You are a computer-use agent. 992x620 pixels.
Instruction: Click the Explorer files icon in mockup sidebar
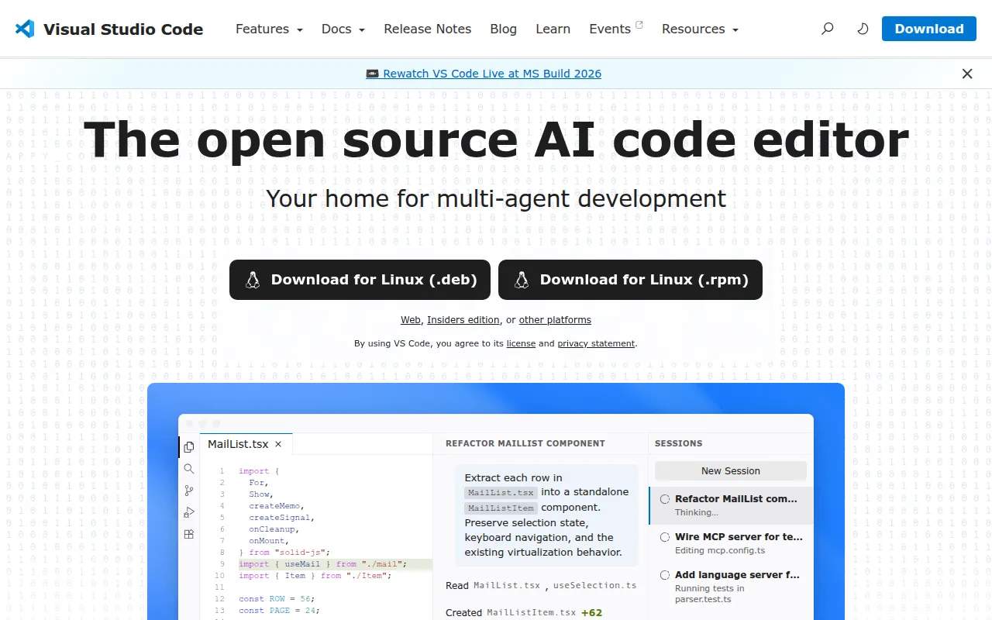(x=188, y=447)
